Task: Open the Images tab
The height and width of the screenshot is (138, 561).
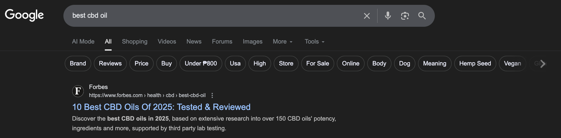Action: [x=253, y=42]
